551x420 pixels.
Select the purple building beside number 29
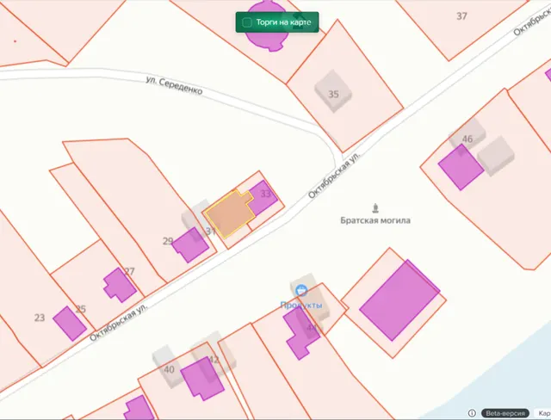click(190, 245)
